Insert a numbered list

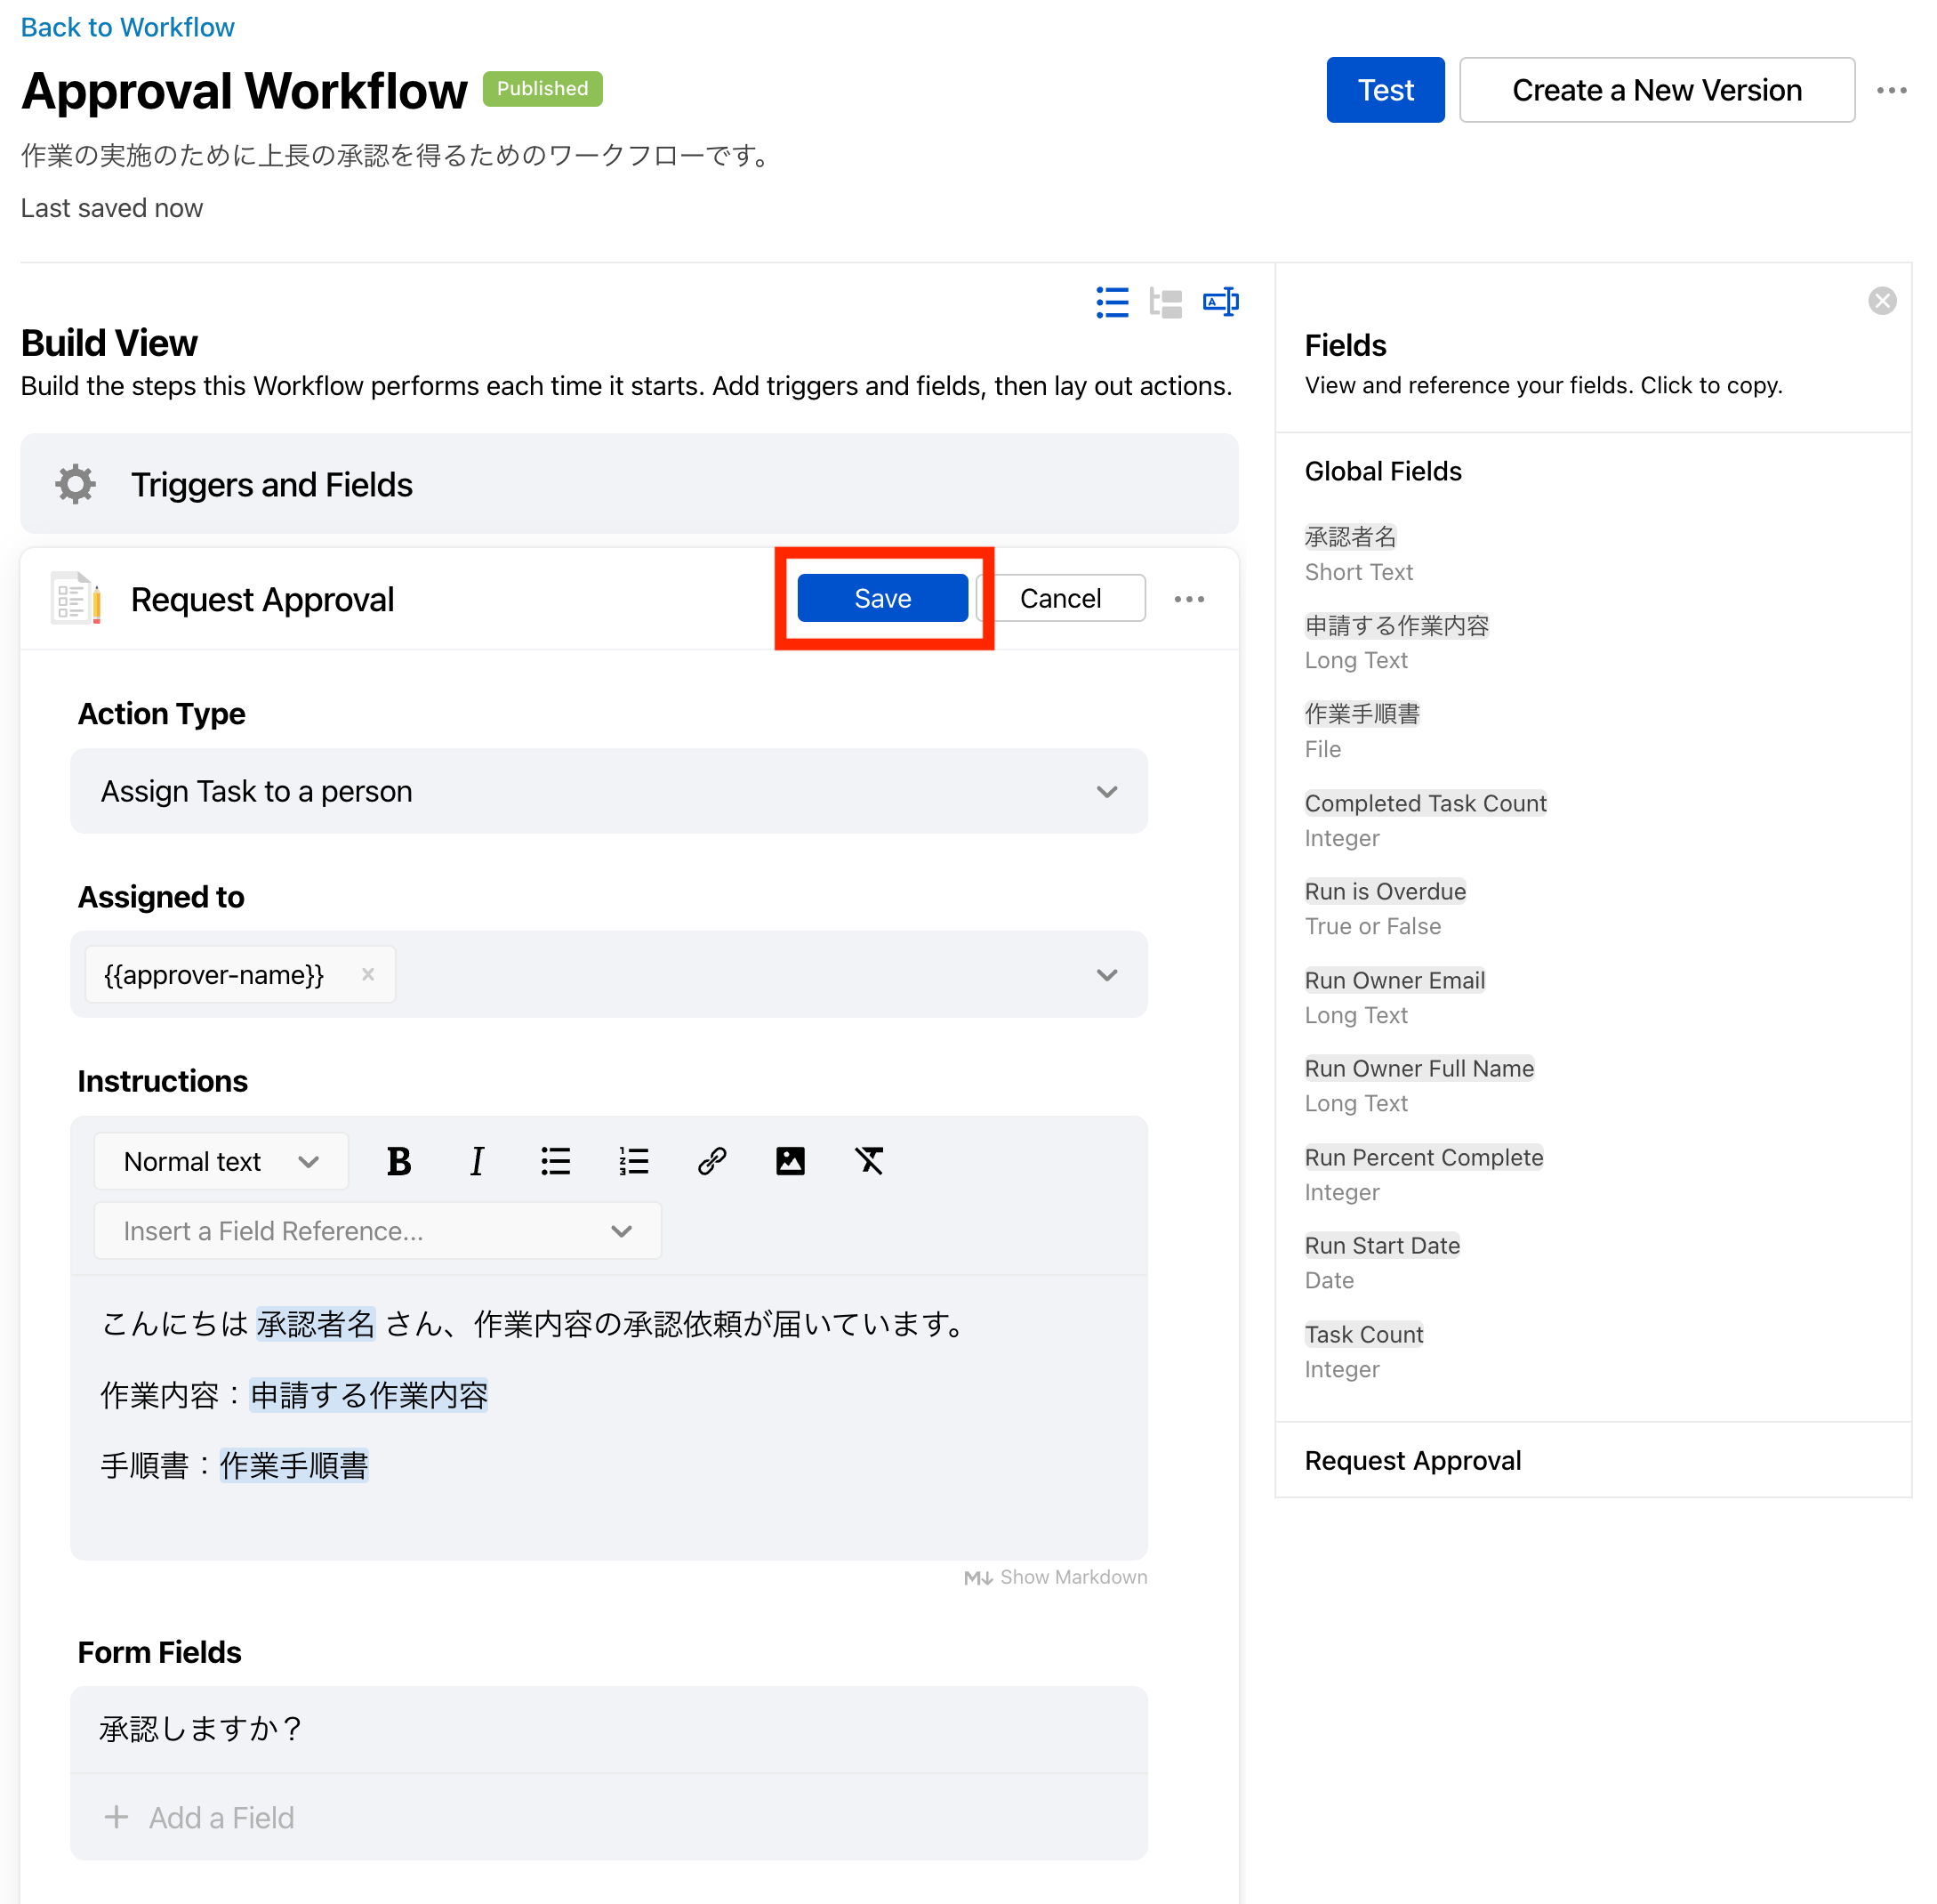point(634,1161)
